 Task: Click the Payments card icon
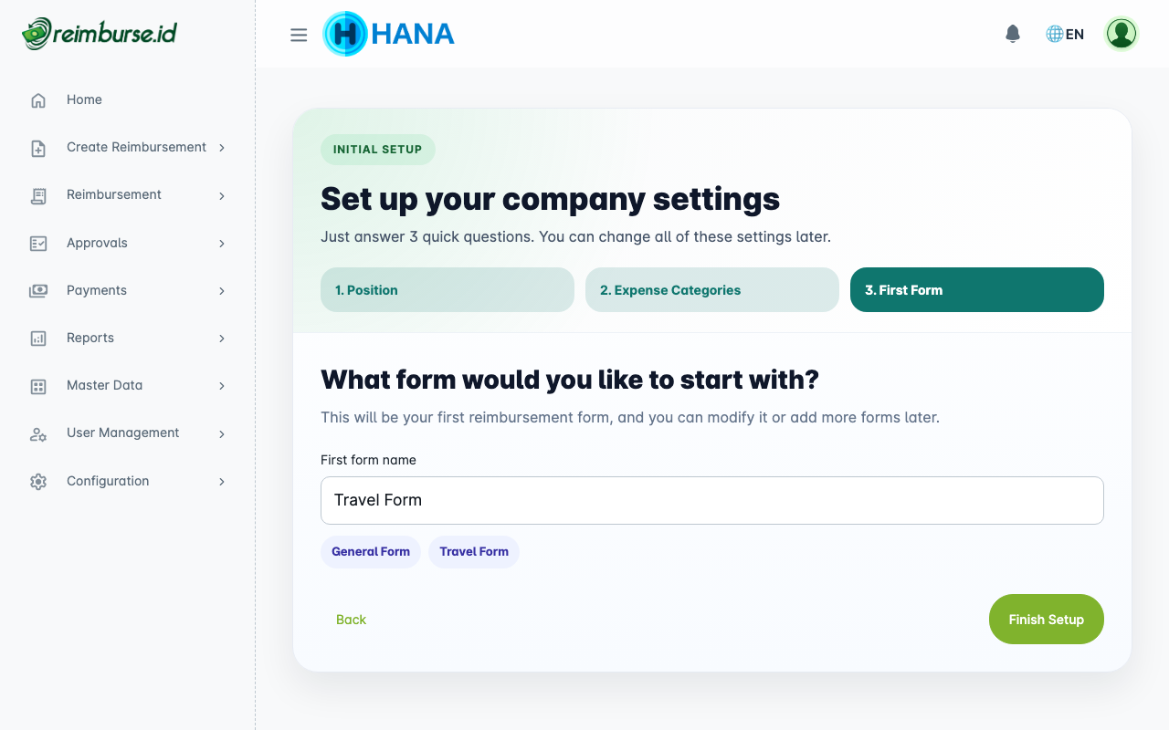[x=37, y=290]
